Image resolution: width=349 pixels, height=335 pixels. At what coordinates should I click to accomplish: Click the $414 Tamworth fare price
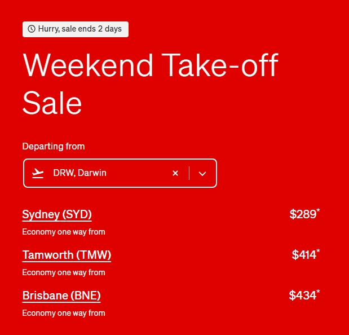tap(304, 255)
